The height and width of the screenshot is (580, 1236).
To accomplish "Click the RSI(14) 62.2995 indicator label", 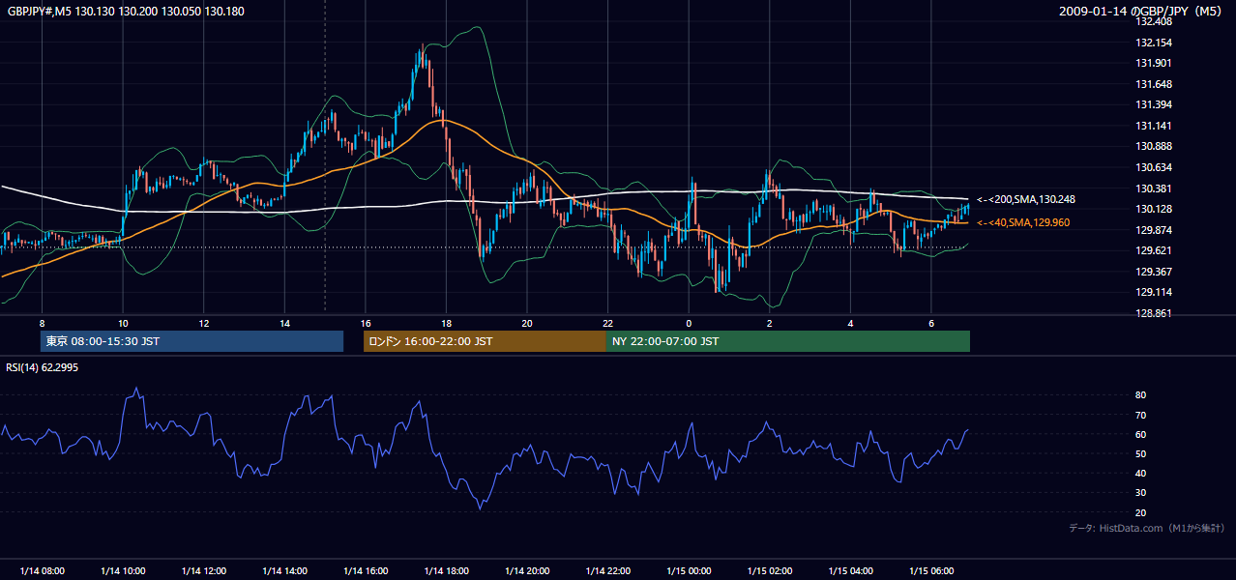I will 42,367.
